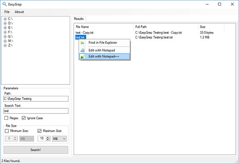Click the maximum size number field
Viewport: 239px width, 164px height.
point(42,139)
